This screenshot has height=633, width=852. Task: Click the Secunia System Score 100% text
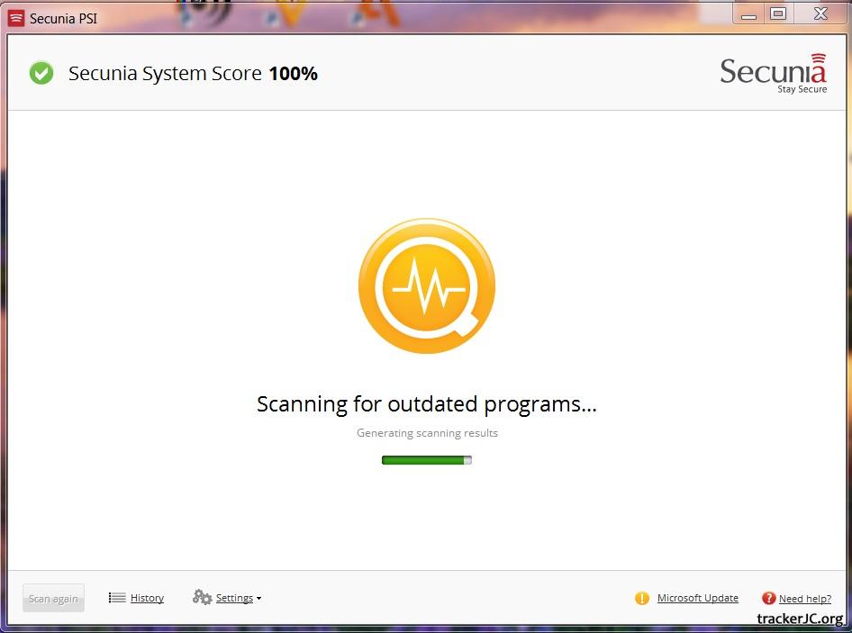(x=193, y=74)
